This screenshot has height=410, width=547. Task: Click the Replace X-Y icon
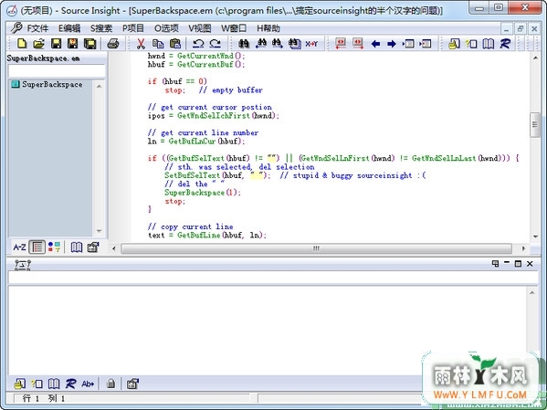(x=311, y=44)
